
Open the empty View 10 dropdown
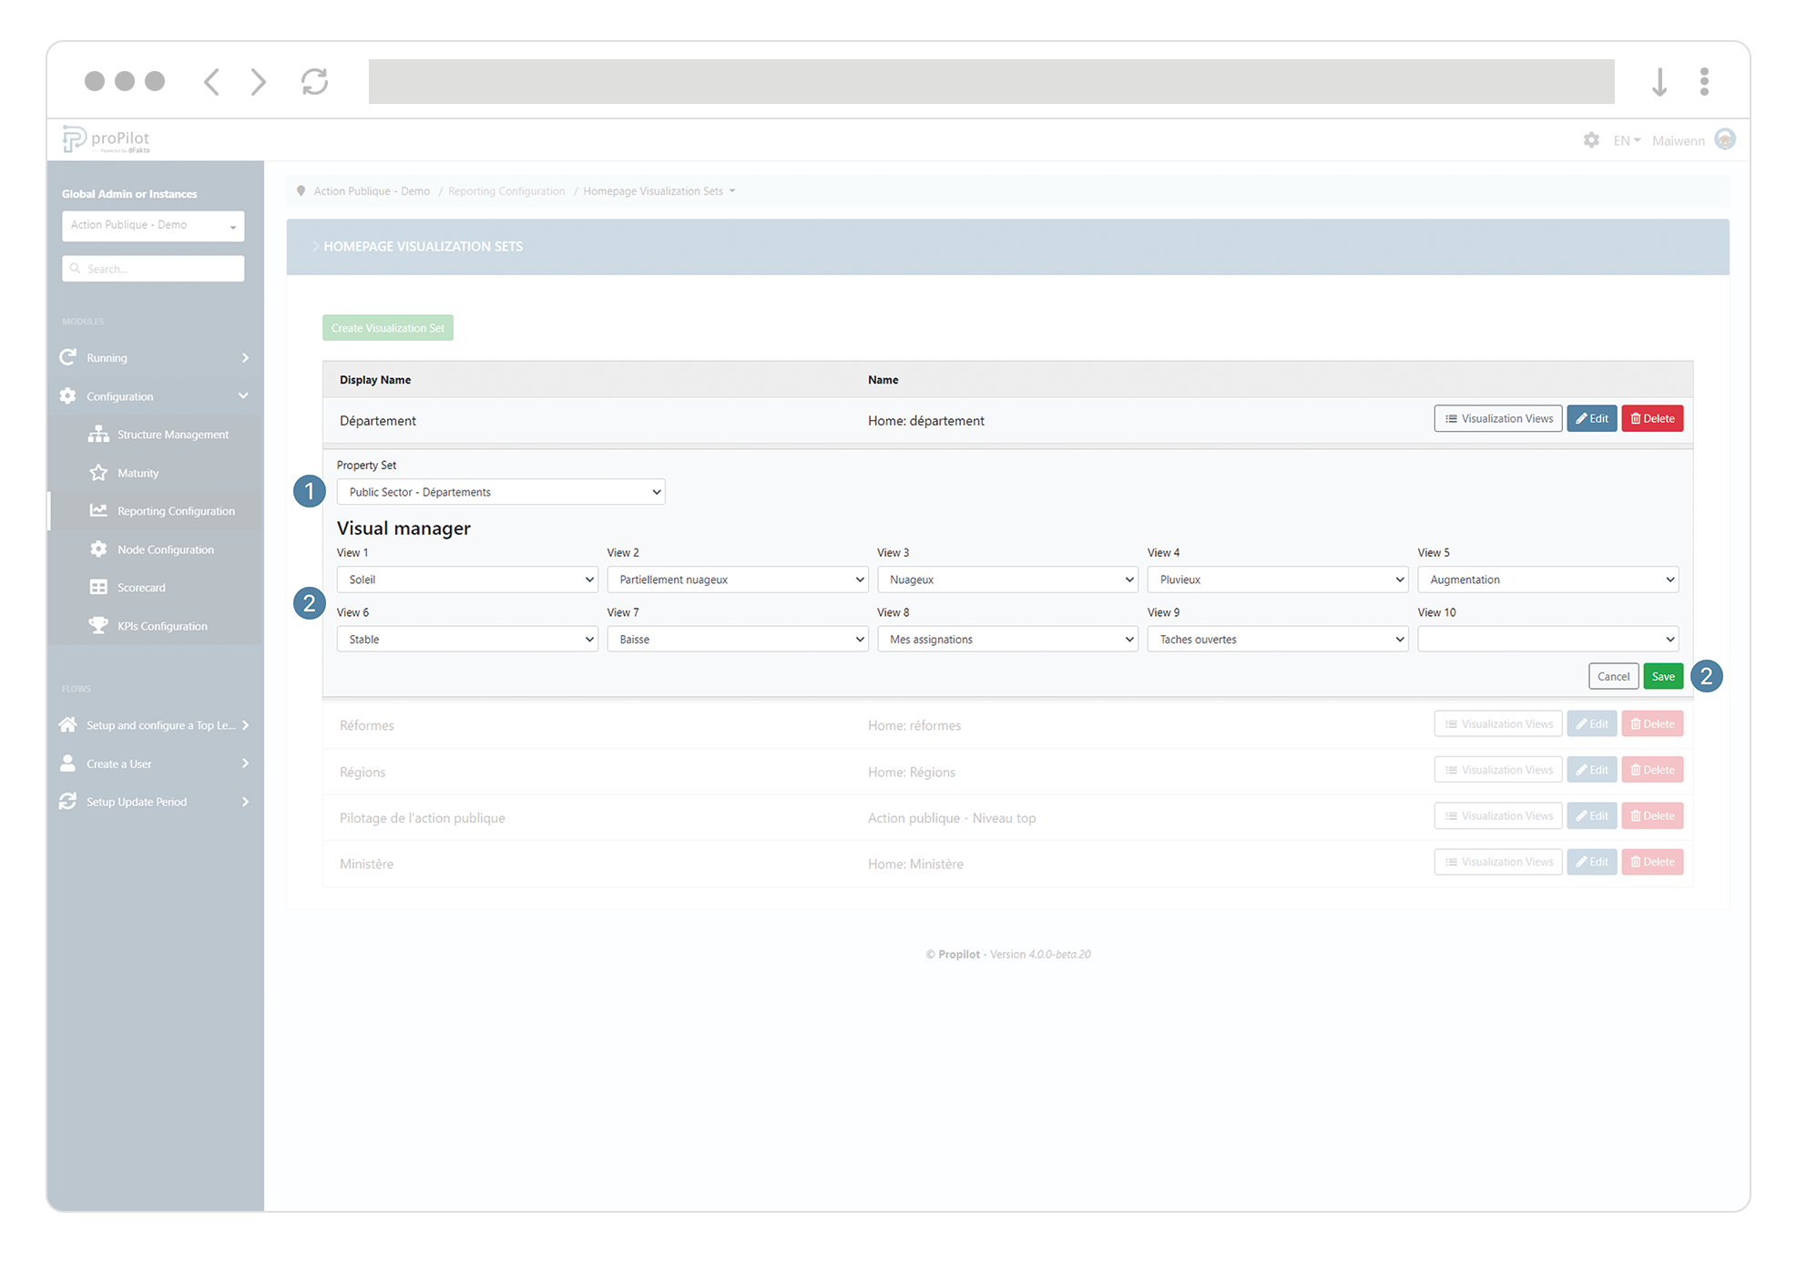pos(1547,640)
